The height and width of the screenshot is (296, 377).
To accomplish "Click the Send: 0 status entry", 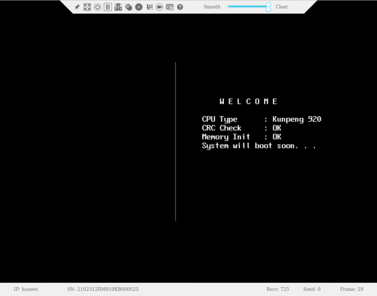I will pos(312,289).
